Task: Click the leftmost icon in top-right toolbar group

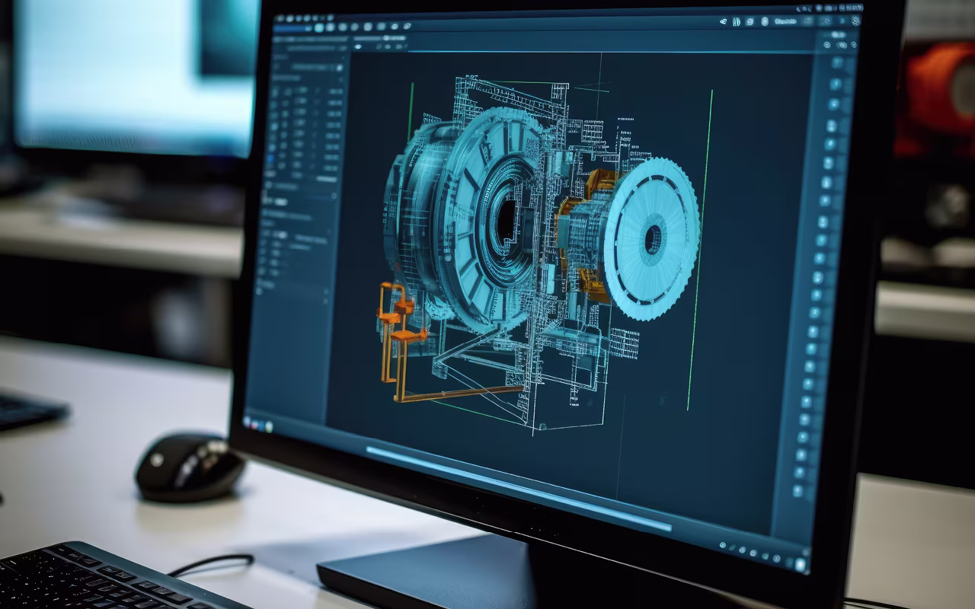Action: [x=723, y=22]
